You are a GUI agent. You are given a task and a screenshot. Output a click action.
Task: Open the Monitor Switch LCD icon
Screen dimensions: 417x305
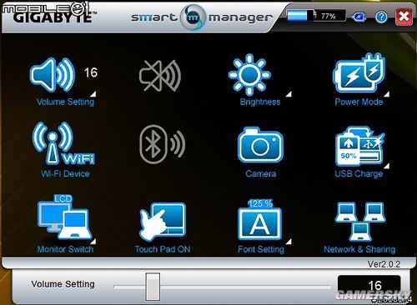pos(64,217)
